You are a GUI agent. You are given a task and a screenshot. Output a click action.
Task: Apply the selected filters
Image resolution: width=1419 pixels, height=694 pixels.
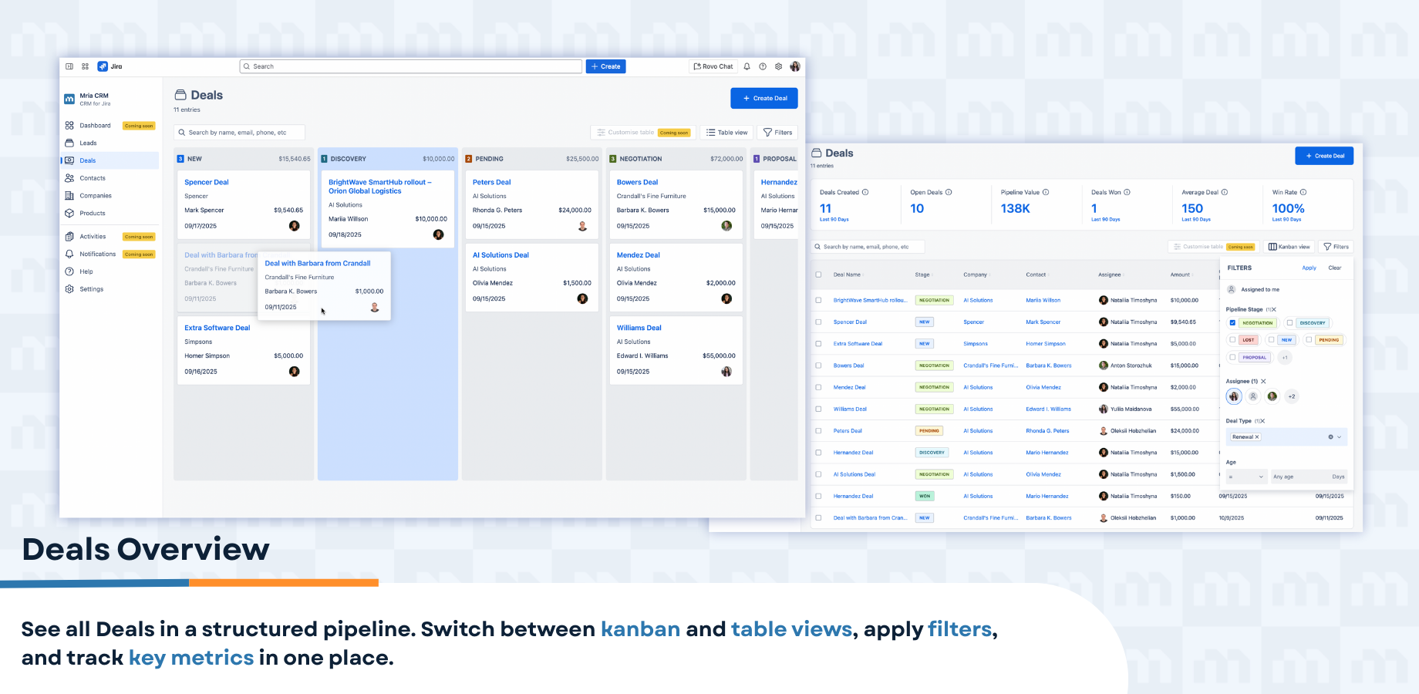pos(1309,268)
